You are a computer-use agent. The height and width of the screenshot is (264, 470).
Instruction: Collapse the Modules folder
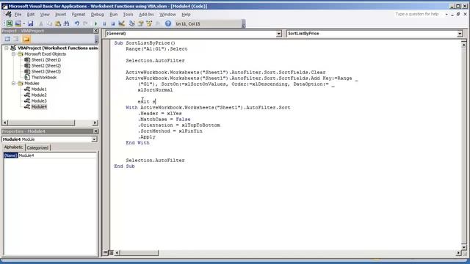point(13,83)
